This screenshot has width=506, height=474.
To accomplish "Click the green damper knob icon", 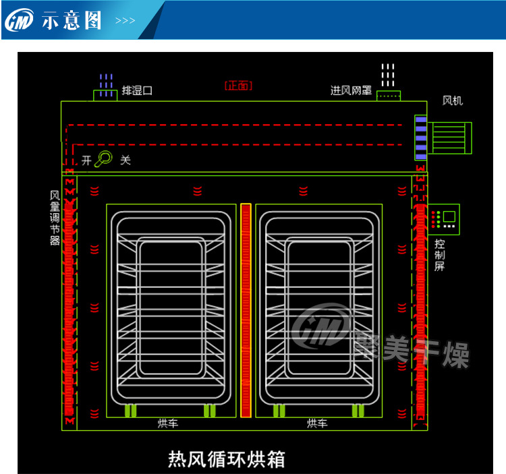I will click(x=103, y=158).
